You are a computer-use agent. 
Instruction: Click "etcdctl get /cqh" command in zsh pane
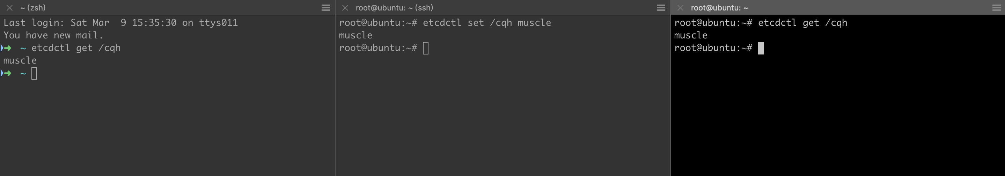pyautogui.click(x=76, y=48)
